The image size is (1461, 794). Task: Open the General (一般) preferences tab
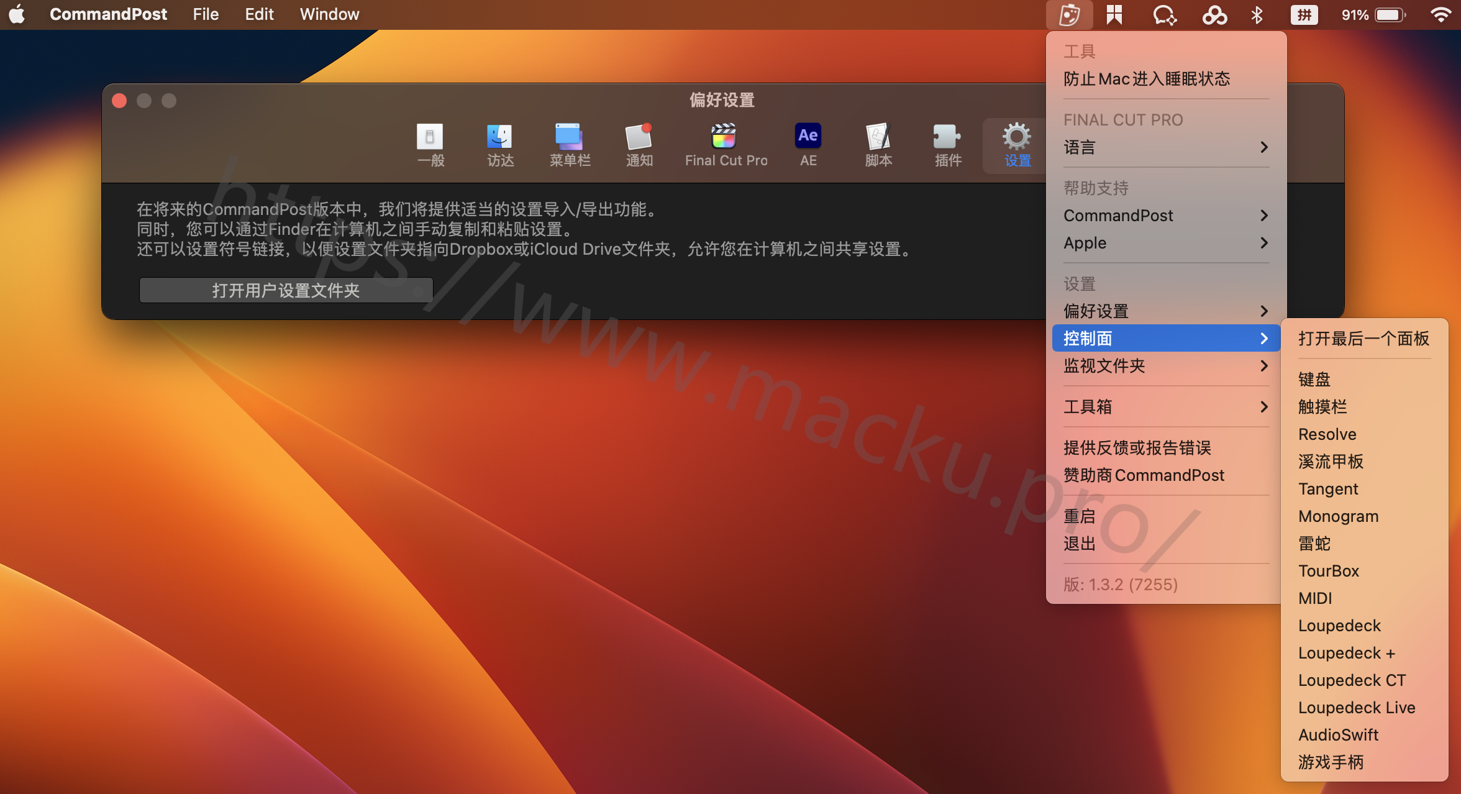pos(430,145)
